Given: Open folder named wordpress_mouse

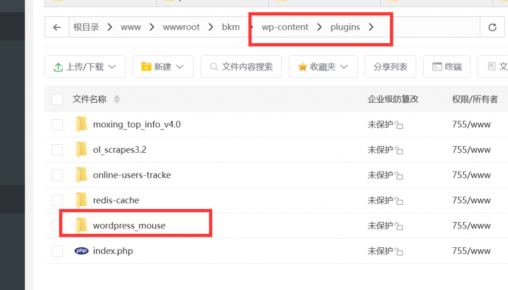Looking at the screenshot, I should (129, 226).
